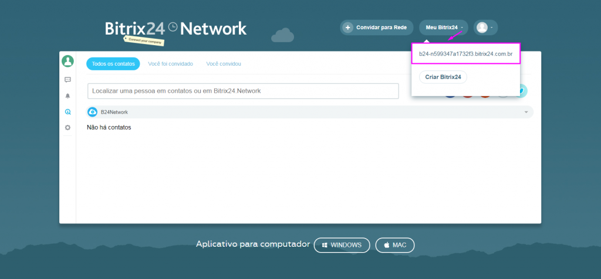Open the chat messages sidebar icon
Viewport: 601px width, 279px height.
click(x=68, y=80)
